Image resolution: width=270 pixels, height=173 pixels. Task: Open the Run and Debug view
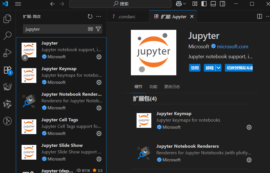coord(7,53)
